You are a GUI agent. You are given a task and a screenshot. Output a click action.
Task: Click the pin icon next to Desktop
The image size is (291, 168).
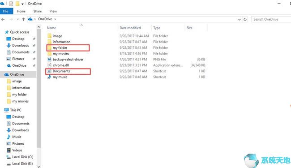(34, 39)
